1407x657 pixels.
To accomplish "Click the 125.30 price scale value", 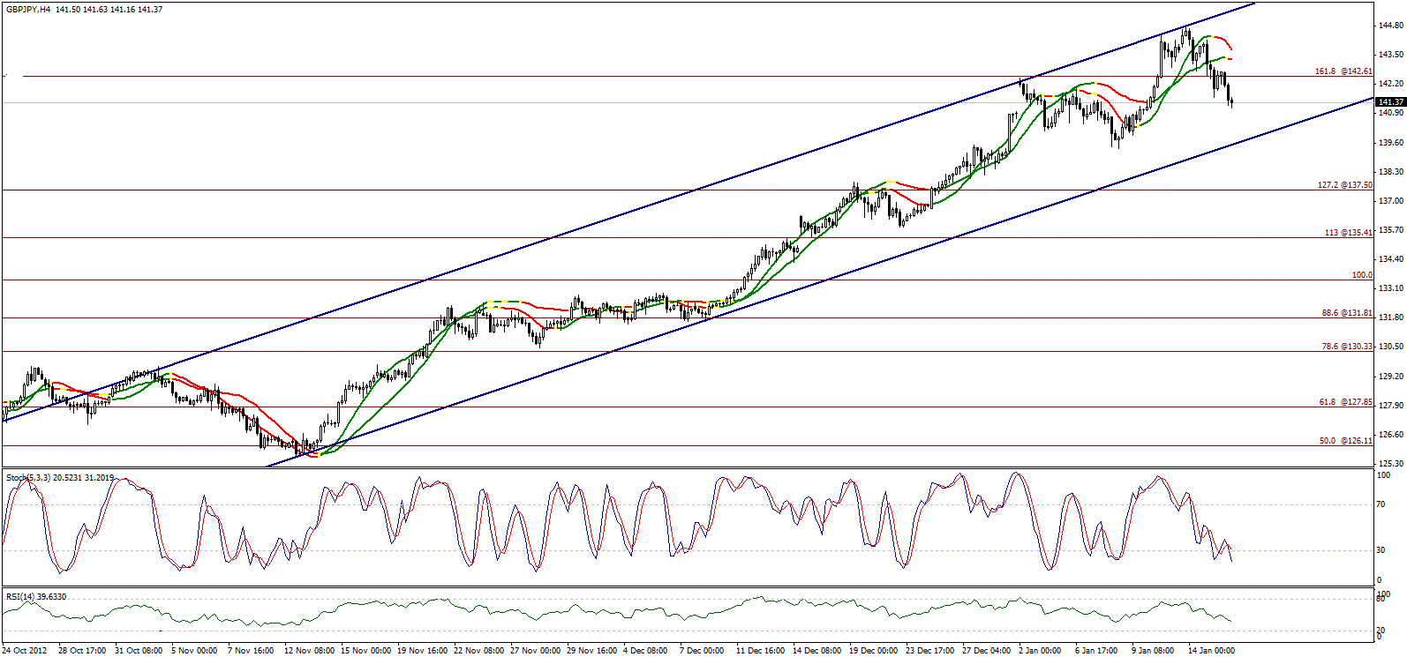I will (1391, 464).
